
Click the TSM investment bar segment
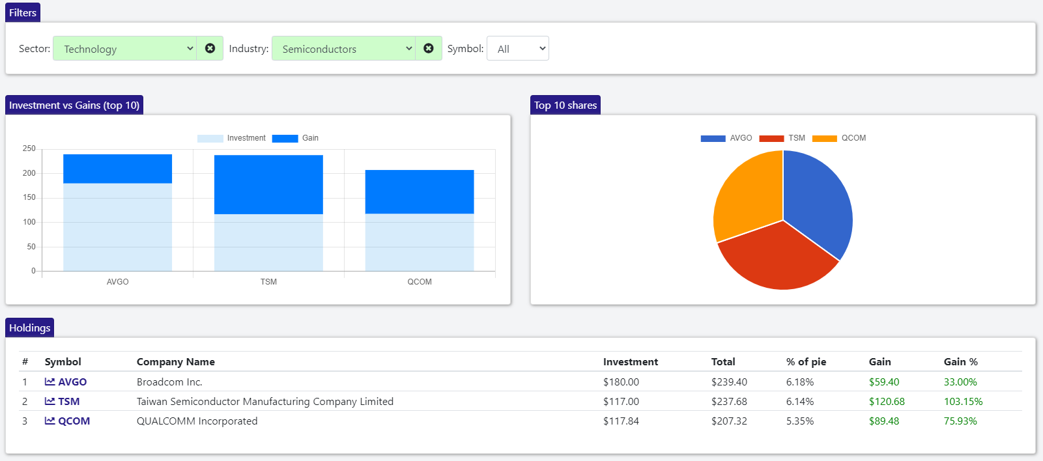[x=268, y=242]
